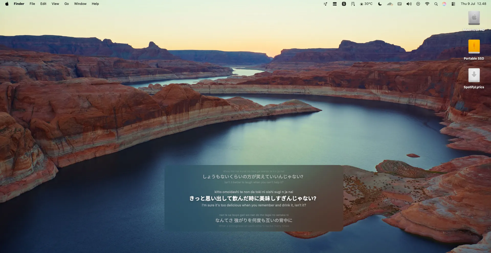This screenshot has width=491, height=253.
Task: Open the 30°C weather menu bar item
Action: pyautogui.click(x=366, y=4)
